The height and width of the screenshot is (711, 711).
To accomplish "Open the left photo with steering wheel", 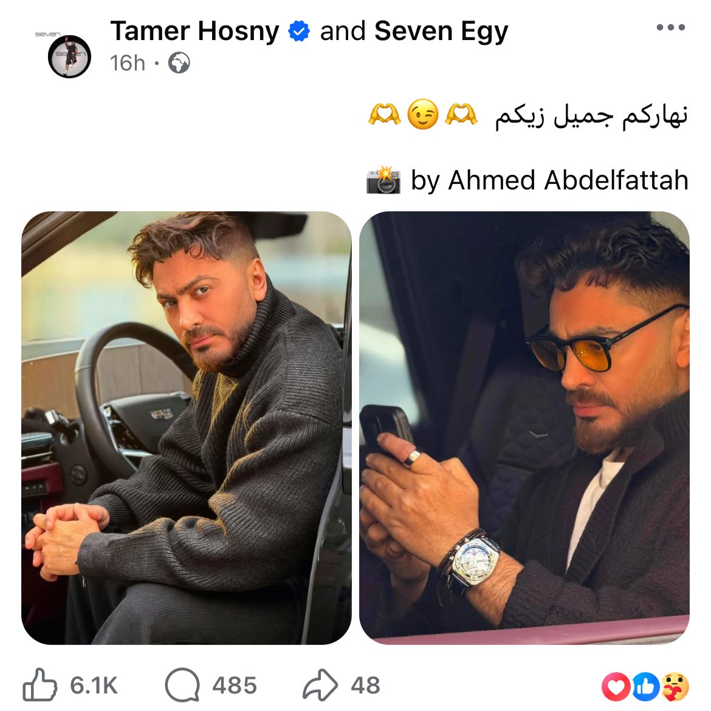I will coord(187,427).
